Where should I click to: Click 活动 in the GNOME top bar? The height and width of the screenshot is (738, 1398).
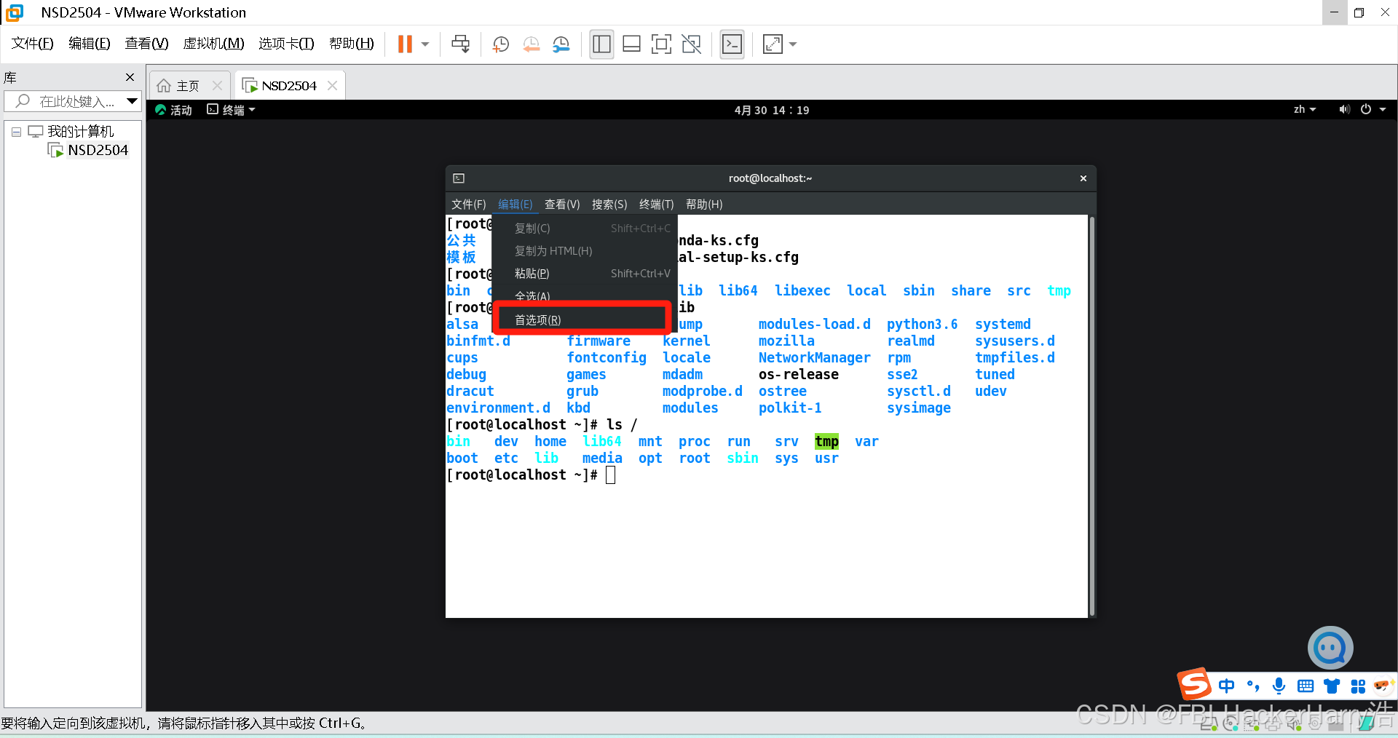coord(174,110)
